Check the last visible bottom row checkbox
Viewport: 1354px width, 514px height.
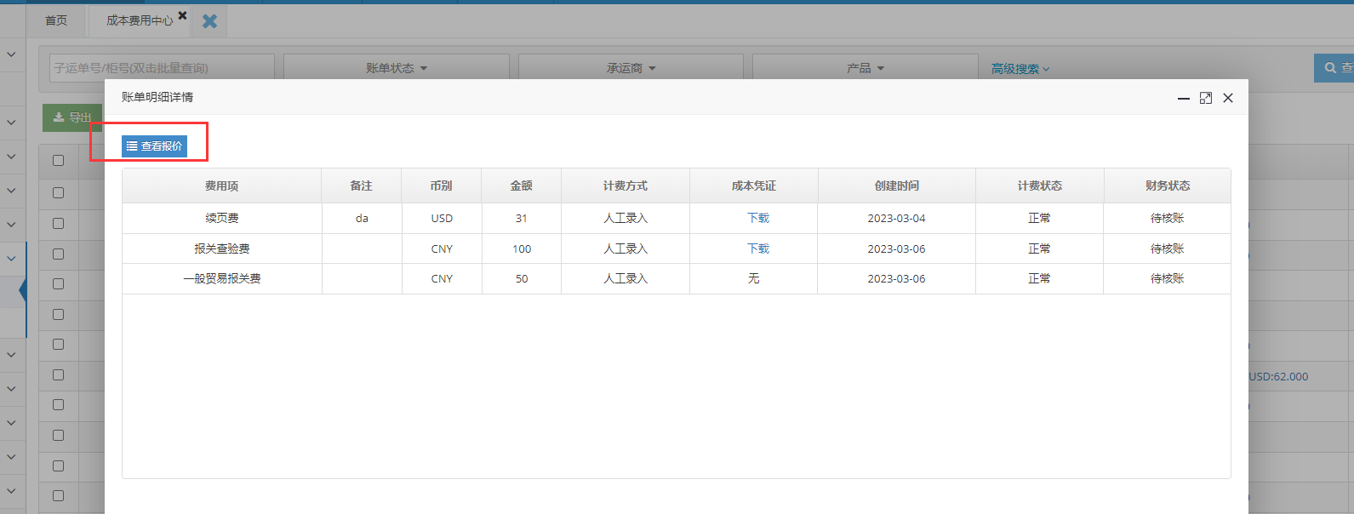pyautogui.click(x=58, y=495)
